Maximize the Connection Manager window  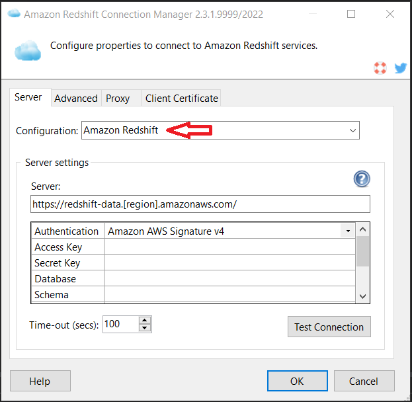click(351, 14)
